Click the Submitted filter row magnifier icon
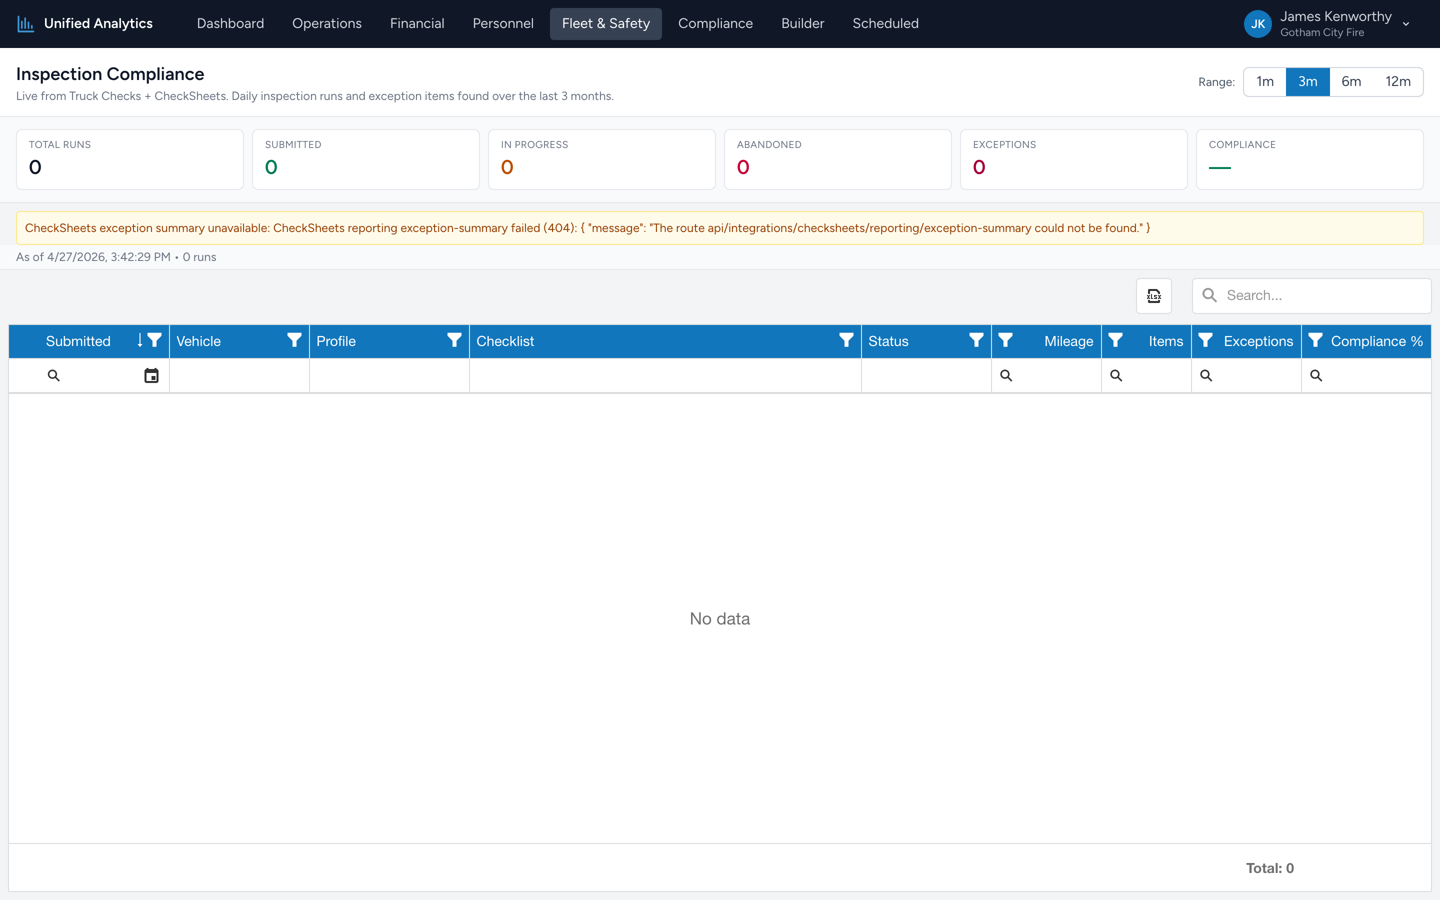This screenshot has height=900, width=1440. point(53,375)
